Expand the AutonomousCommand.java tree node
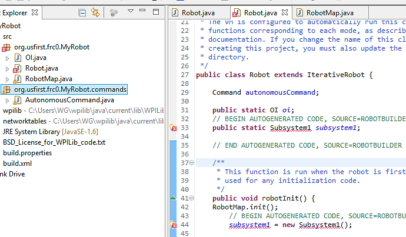The width and height of the screenshot is (406, 237). pyautogui.click(x=7, y=101)
